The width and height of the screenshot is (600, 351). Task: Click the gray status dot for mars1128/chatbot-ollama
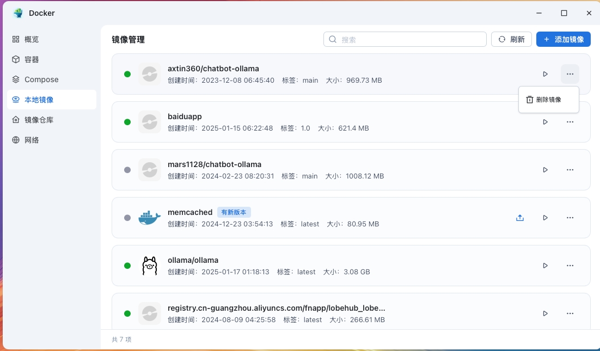pos(127,170)
